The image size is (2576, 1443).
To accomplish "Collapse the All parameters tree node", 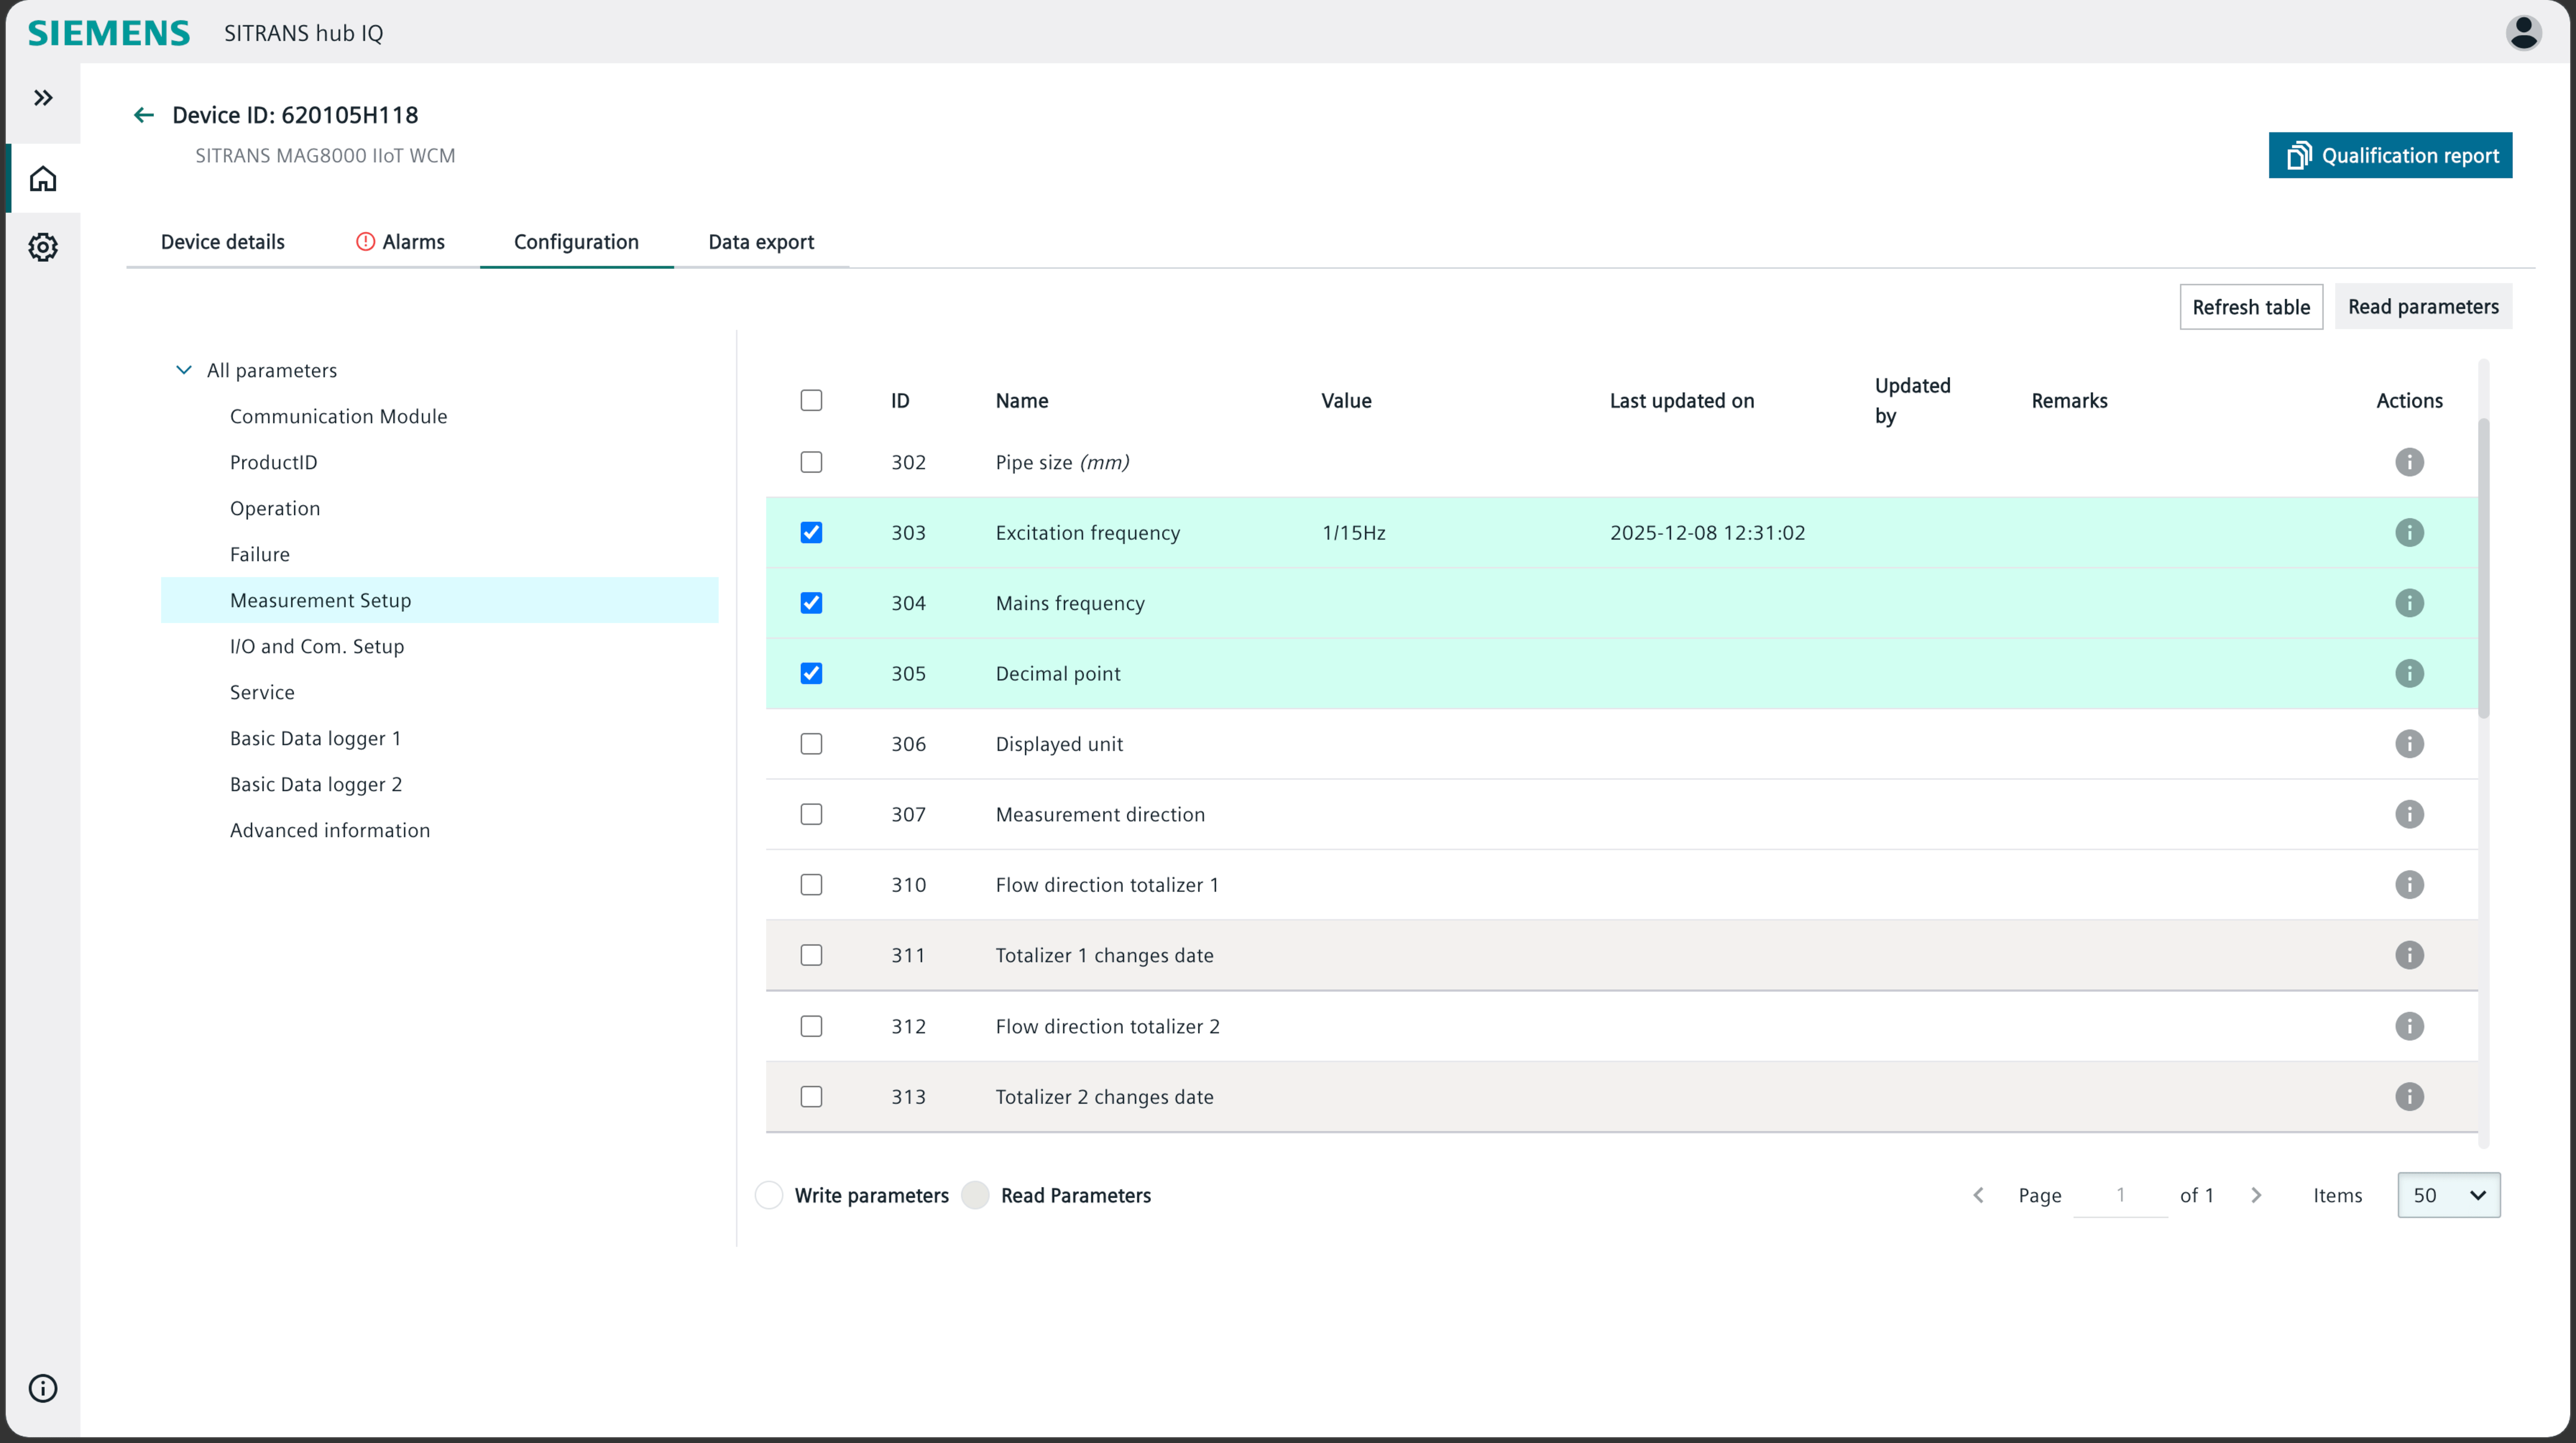I will (183, 370).
